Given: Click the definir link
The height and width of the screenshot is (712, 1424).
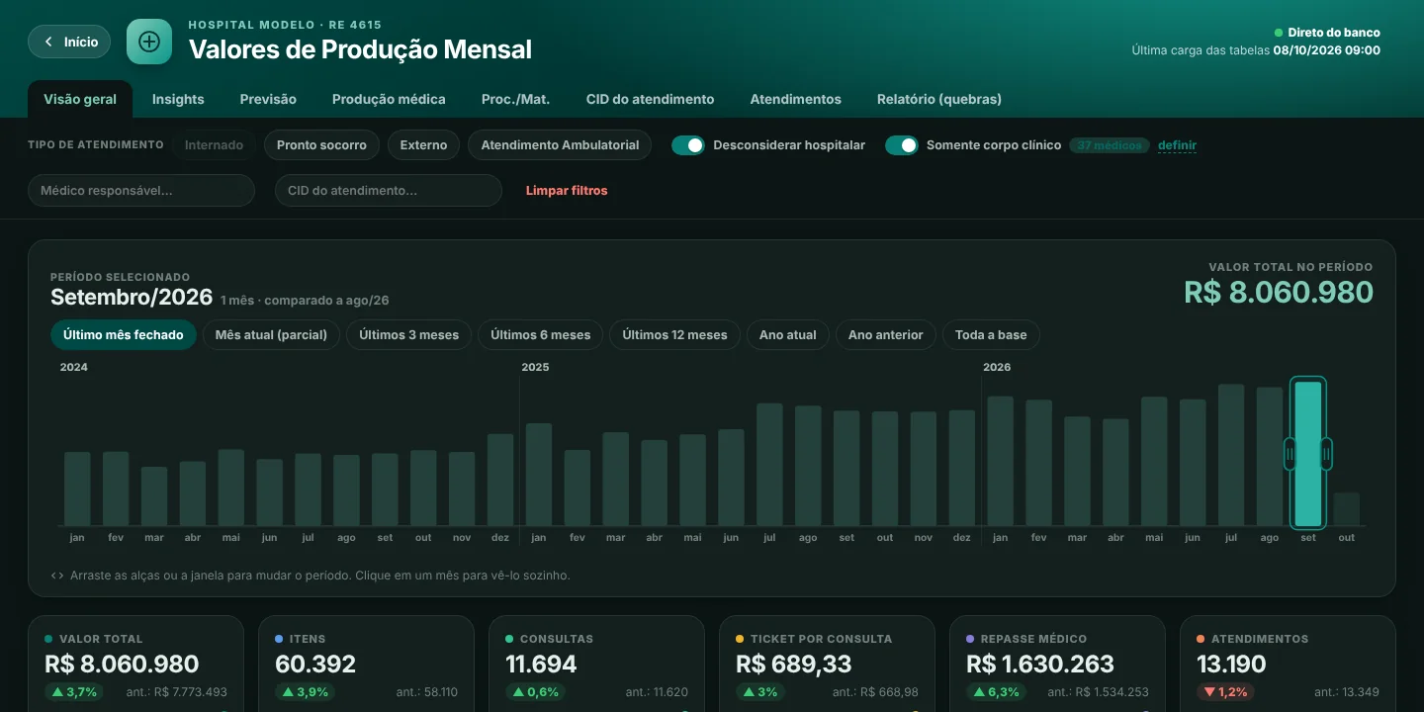Looking at the screenshot, I should pos(1177,145).
